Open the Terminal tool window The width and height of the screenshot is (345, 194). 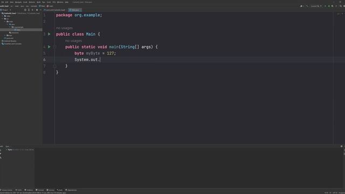click(40, 190)
